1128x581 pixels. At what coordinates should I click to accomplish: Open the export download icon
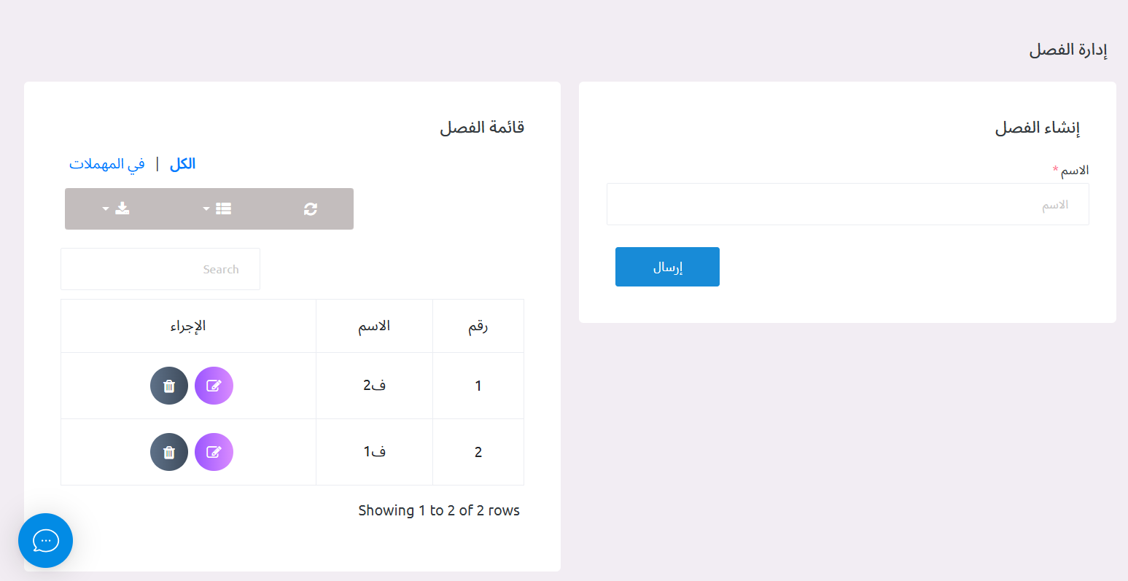[122, 208]
